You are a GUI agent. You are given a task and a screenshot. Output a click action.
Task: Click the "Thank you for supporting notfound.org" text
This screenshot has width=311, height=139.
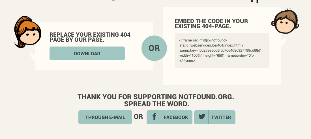click(x=156, y=97)
